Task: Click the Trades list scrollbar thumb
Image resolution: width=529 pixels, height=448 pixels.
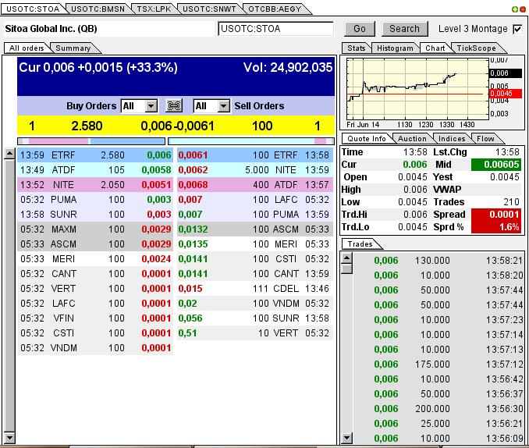Action: [347, 268]
